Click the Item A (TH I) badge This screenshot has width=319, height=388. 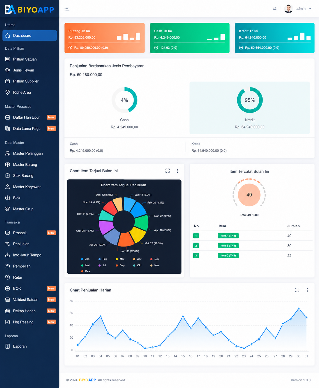point(228,236)
